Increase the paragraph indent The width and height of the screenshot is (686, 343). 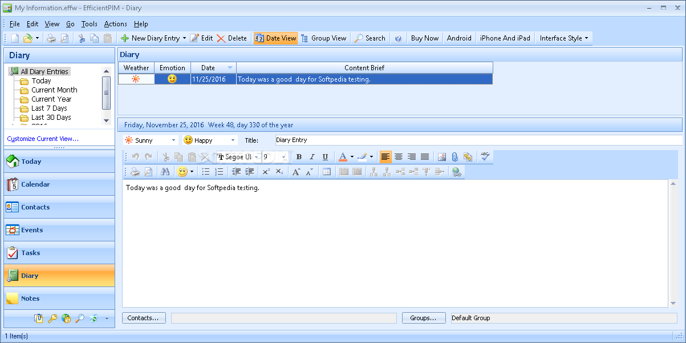click(249, 172)
